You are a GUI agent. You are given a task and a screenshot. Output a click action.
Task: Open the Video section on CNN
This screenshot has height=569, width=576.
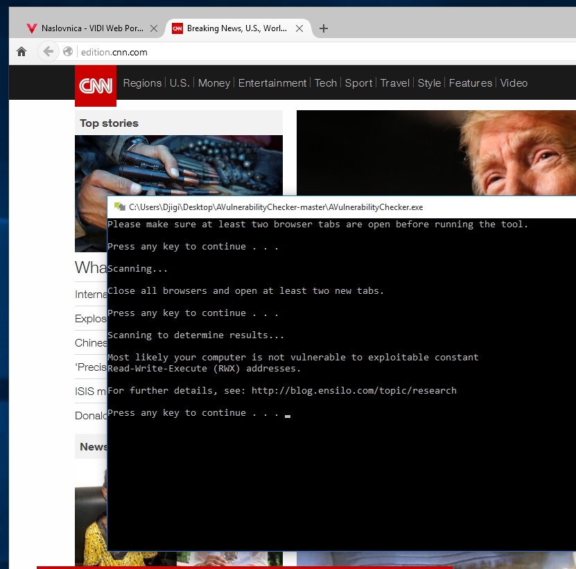(x=514, y=83)
